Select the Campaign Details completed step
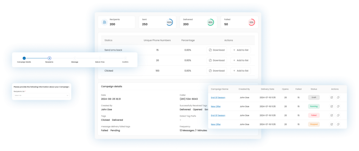The image size is (359, 151). click(24, 58)
